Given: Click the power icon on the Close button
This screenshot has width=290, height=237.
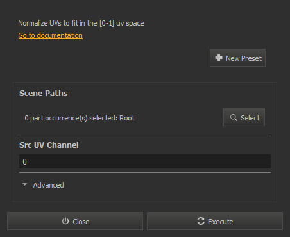Looking at the screenshot, I should (x=65, y=221).
